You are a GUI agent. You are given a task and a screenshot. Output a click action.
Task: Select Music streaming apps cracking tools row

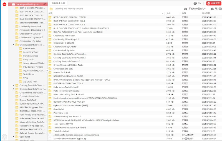(x=135, y=98)
